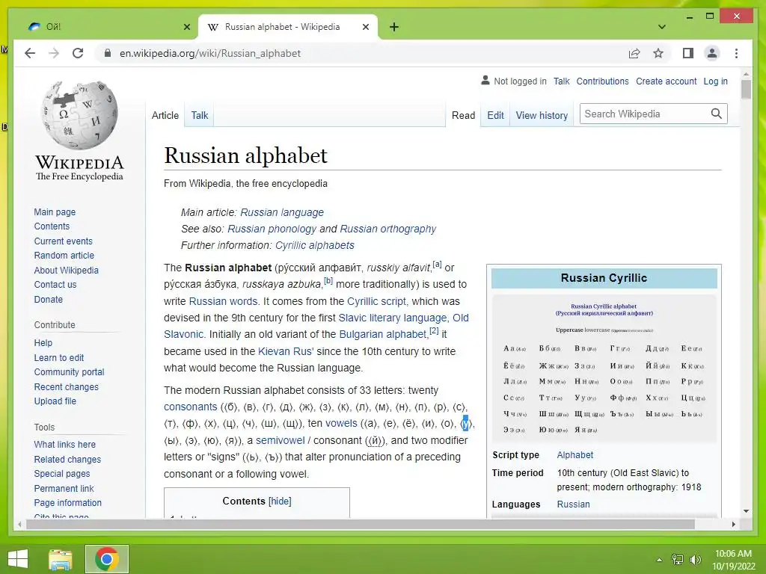This screenshot has width=766, height=574.
Task: Click the taskbar clock and date
Action: pos(733,560)
